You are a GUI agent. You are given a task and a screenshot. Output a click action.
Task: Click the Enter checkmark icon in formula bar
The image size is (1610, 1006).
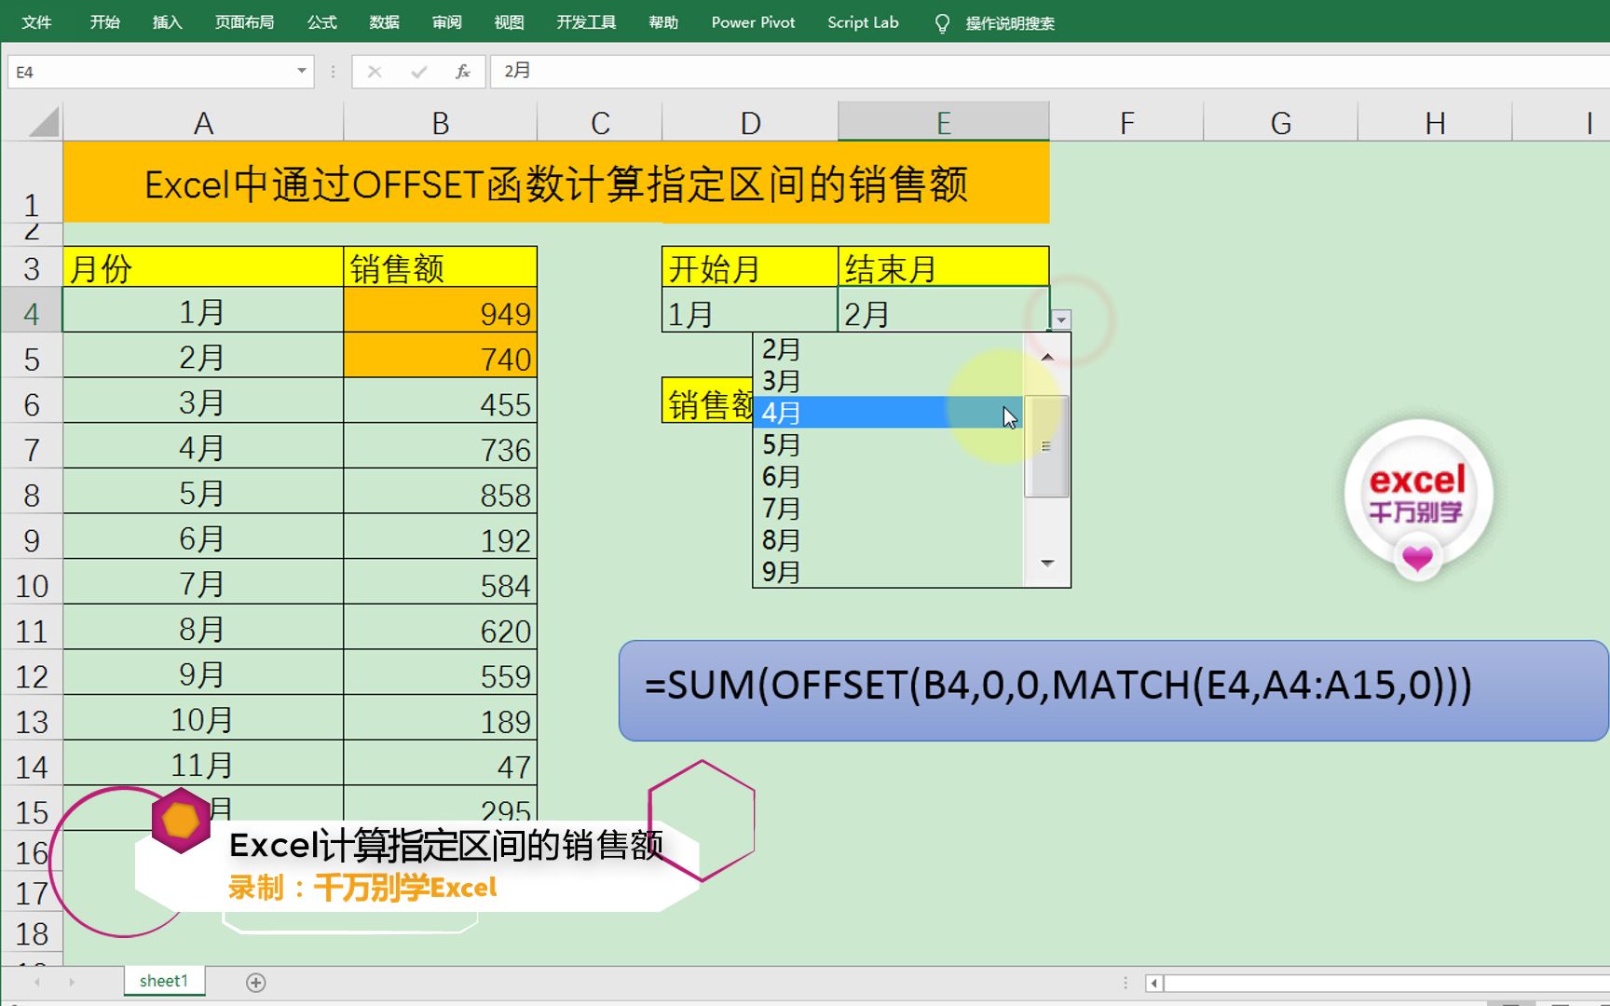click(417, 71)
